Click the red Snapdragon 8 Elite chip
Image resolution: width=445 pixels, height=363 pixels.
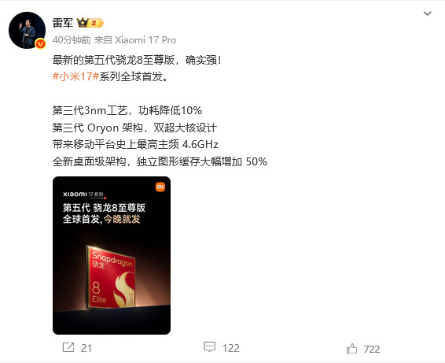[111, 277]
